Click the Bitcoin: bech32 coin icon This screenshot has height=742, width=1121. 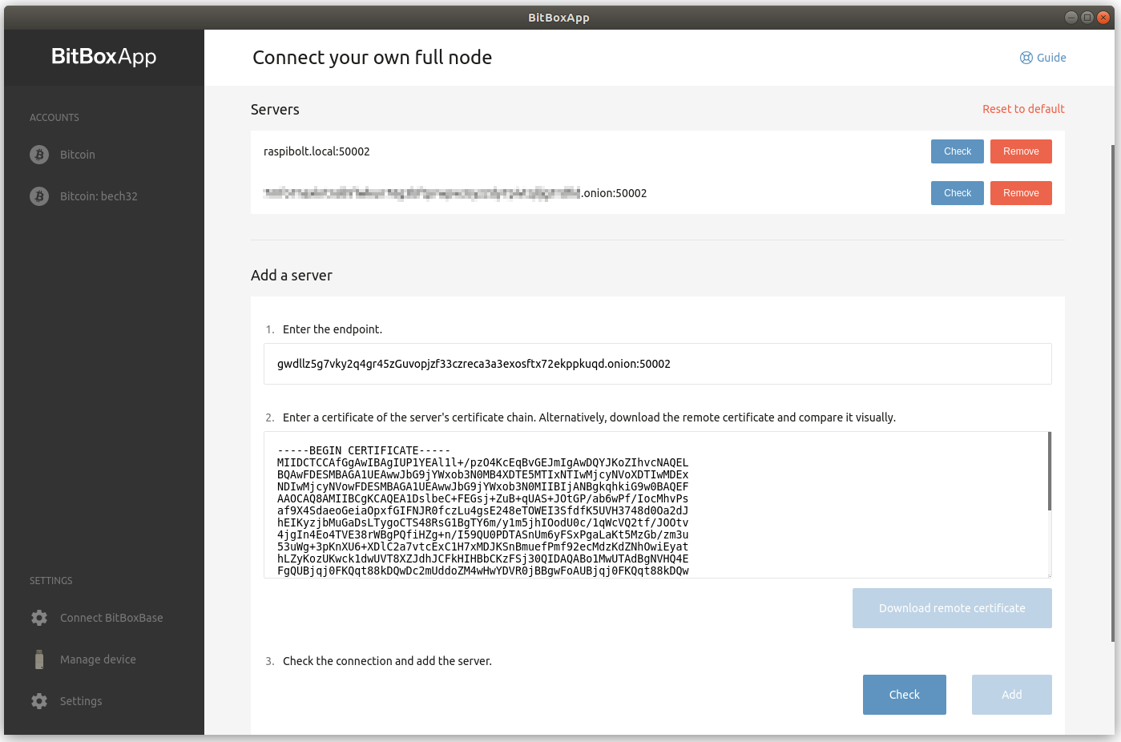pos(39,196)
